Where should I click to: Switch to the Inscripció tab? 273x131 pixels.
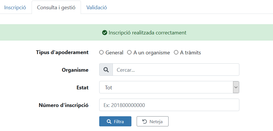click(15, 8)
